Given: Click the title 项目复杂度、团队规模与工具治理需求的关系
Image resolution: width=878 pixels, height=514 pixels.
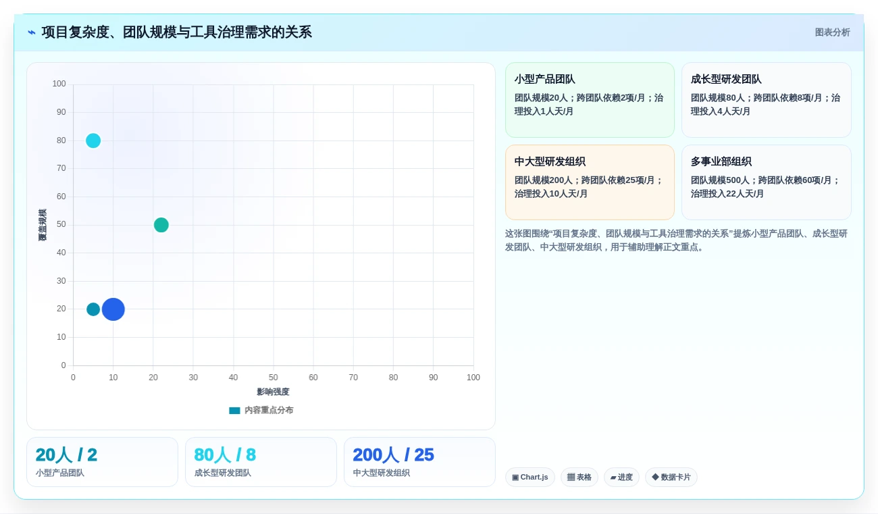Looking at the screenshot, I should 177,32.
